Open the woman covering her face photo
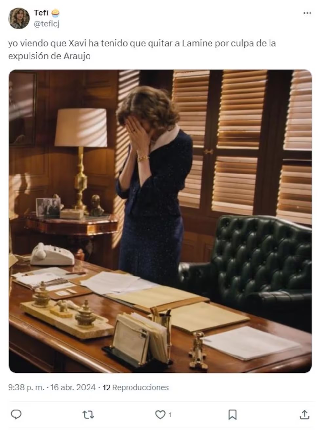 [x=160, y=221]
